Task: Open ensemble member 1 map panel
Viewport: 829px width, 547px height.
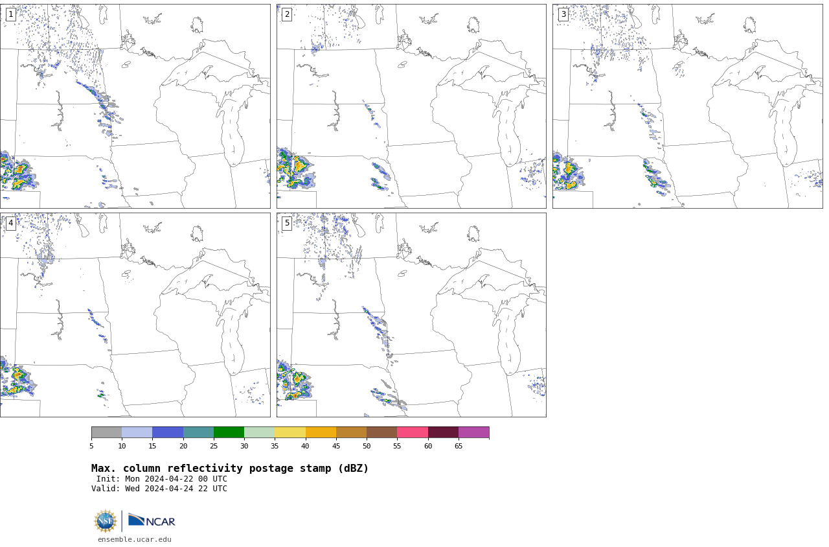Action: (135, 106)
